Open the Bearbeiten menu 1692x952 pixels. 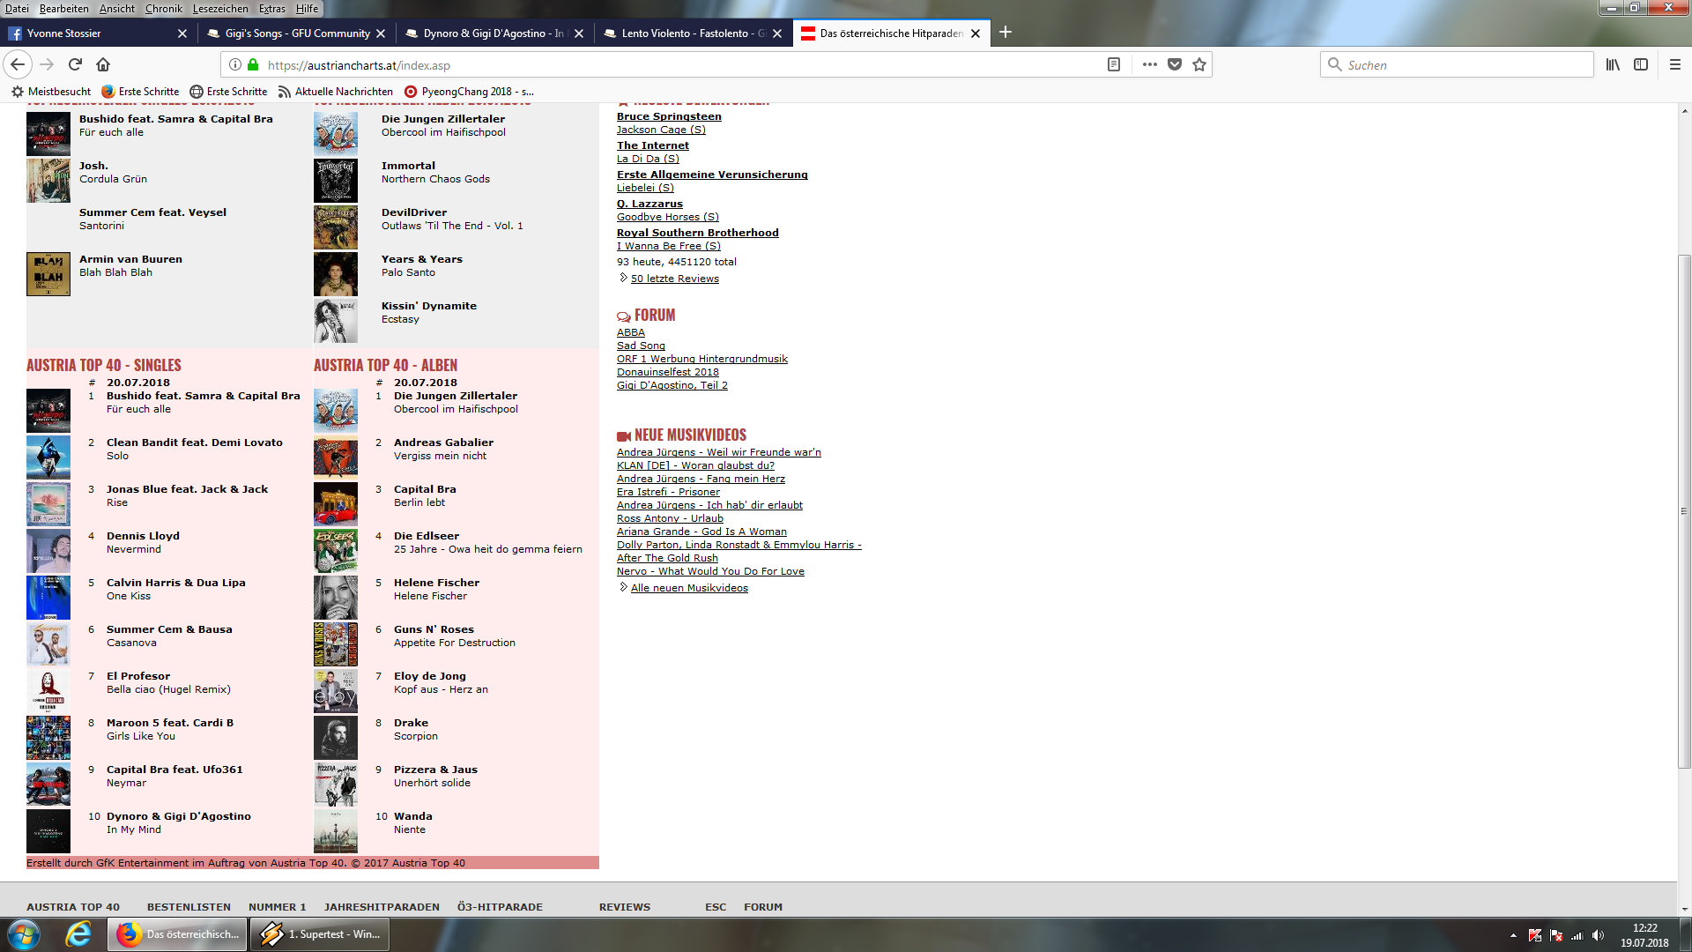(63, 9)
